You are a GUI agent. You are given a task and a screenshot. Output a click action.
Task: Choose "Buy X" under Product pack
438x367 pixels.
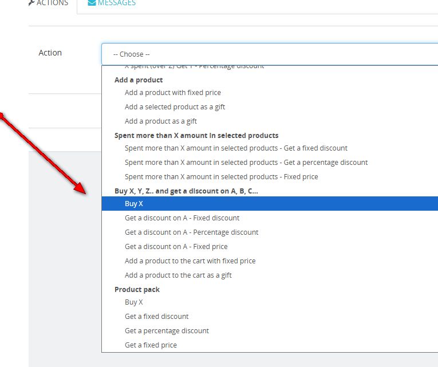pyautogui.click(x=134, y=302)
